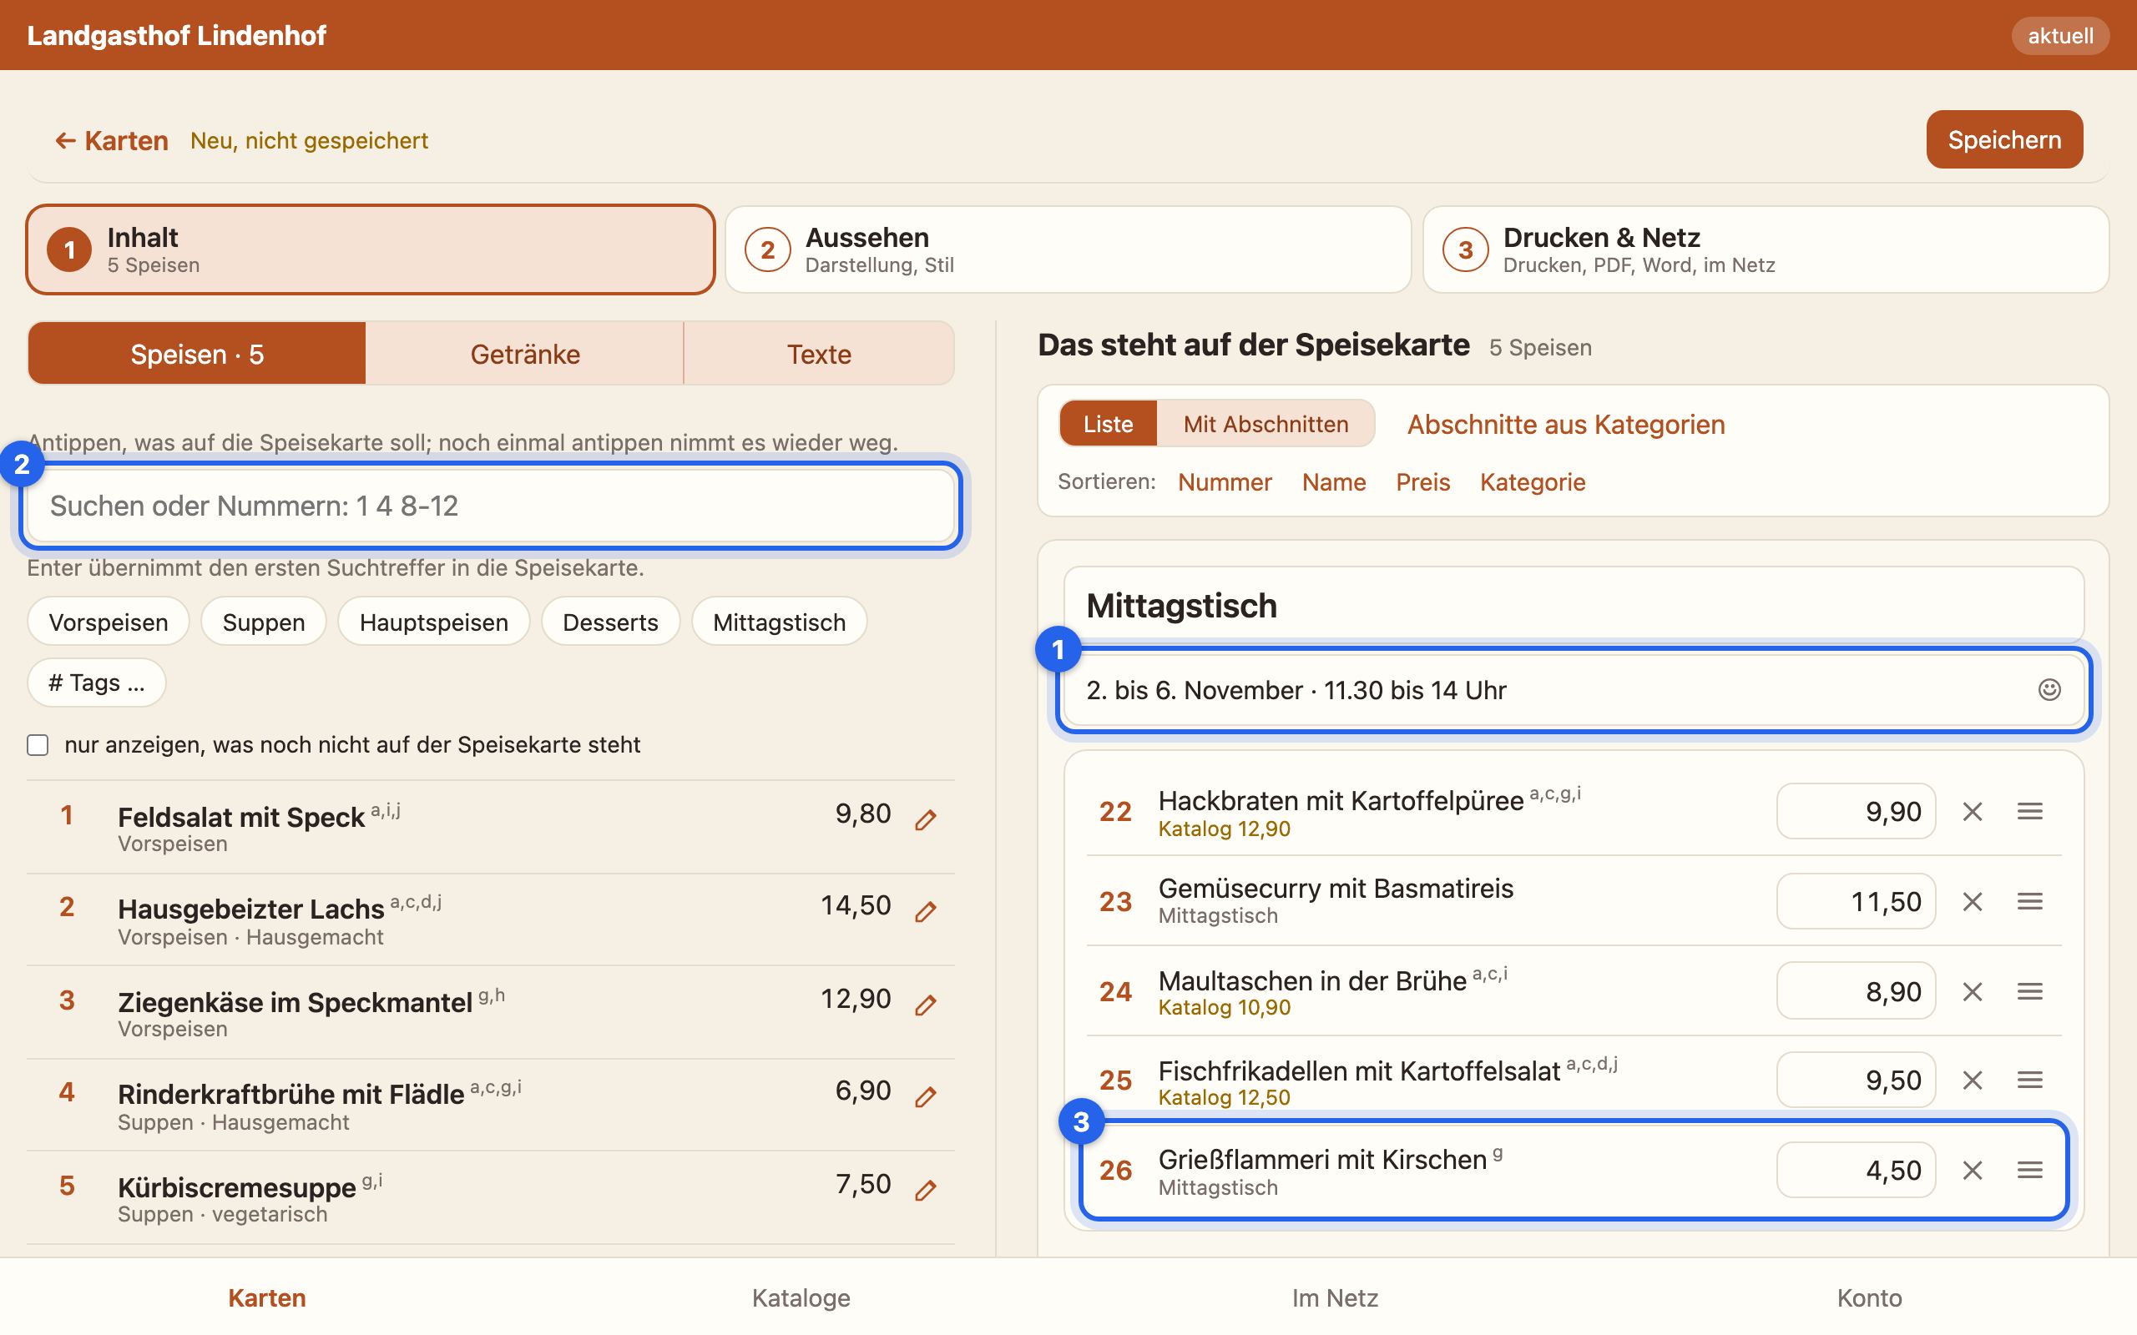Filter by Desserts chip

point(610,622)
